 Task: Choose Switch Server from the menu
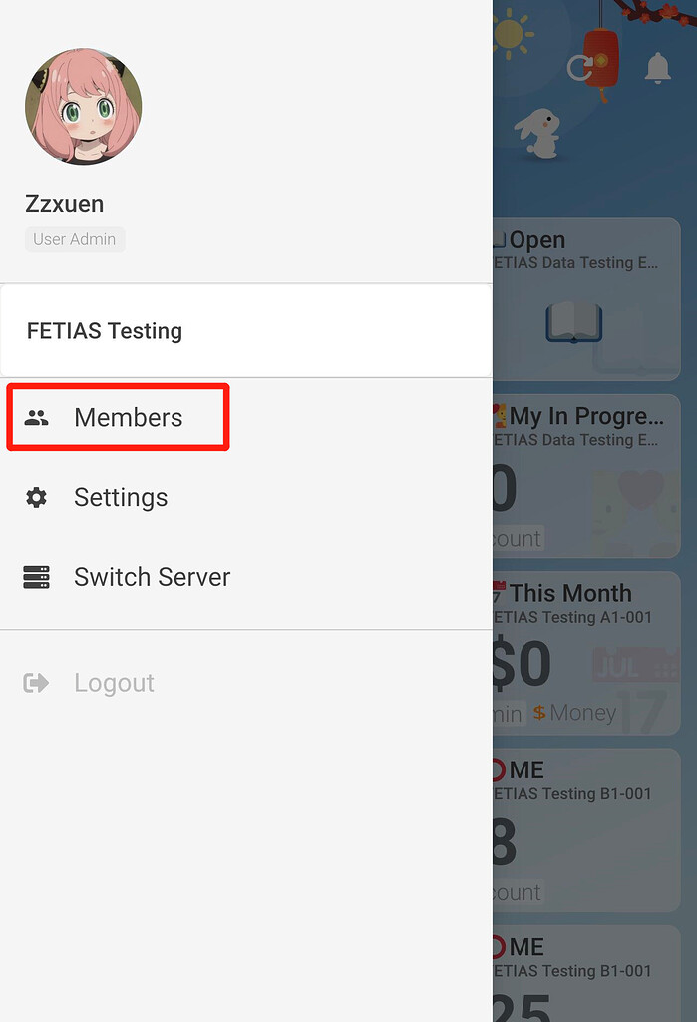[x=152, y=576]
